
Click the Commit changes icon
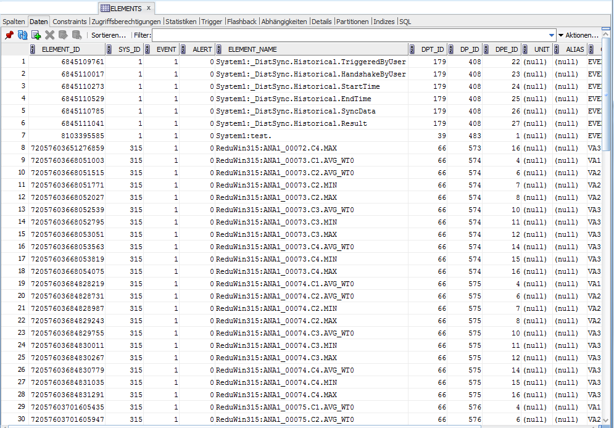[63, 35]
